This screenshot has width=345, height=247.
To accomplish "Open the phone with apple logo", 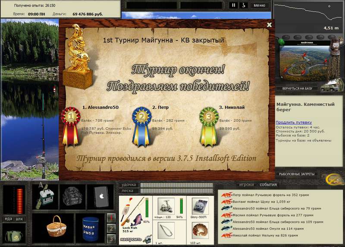I will point(101,197).
